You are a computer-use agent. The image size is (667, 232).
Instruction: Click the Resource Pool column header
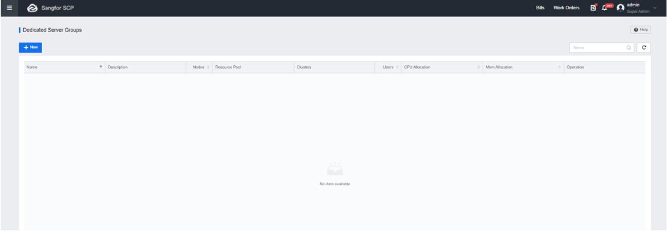click(x=253, y=67)
